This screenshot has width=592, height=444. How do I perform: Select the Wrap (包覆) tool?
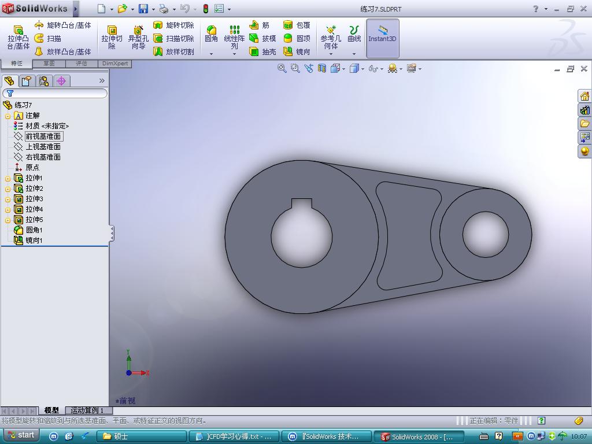pyautogui.click(x=297, y=25)
